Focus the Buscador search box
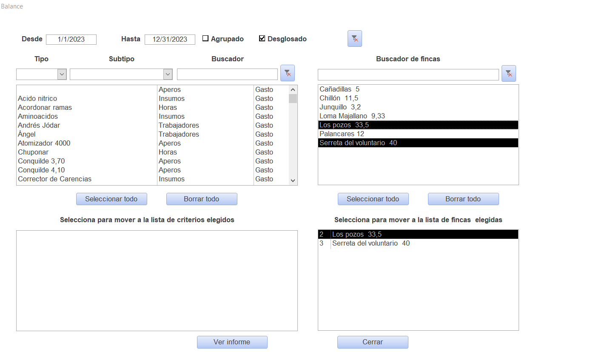This screenshot has height=352, width=599. 227,74
